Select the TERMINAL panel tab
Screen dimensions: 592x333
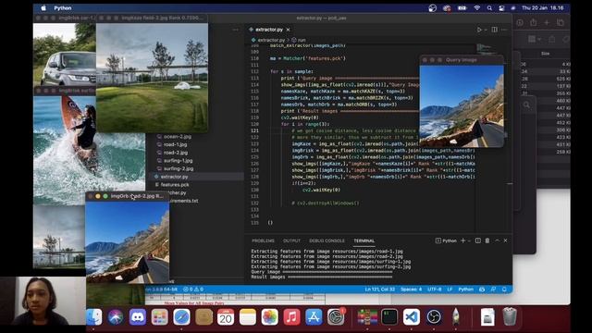(x=364, y=240)
